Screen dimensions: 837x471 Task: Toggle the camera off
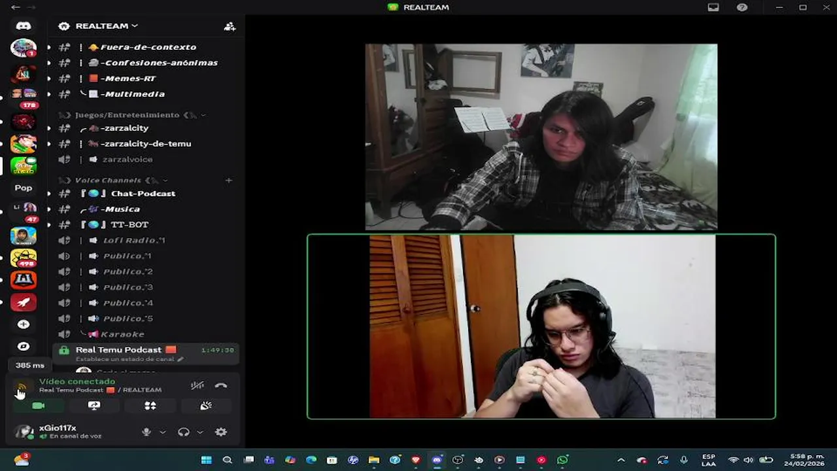38,406
